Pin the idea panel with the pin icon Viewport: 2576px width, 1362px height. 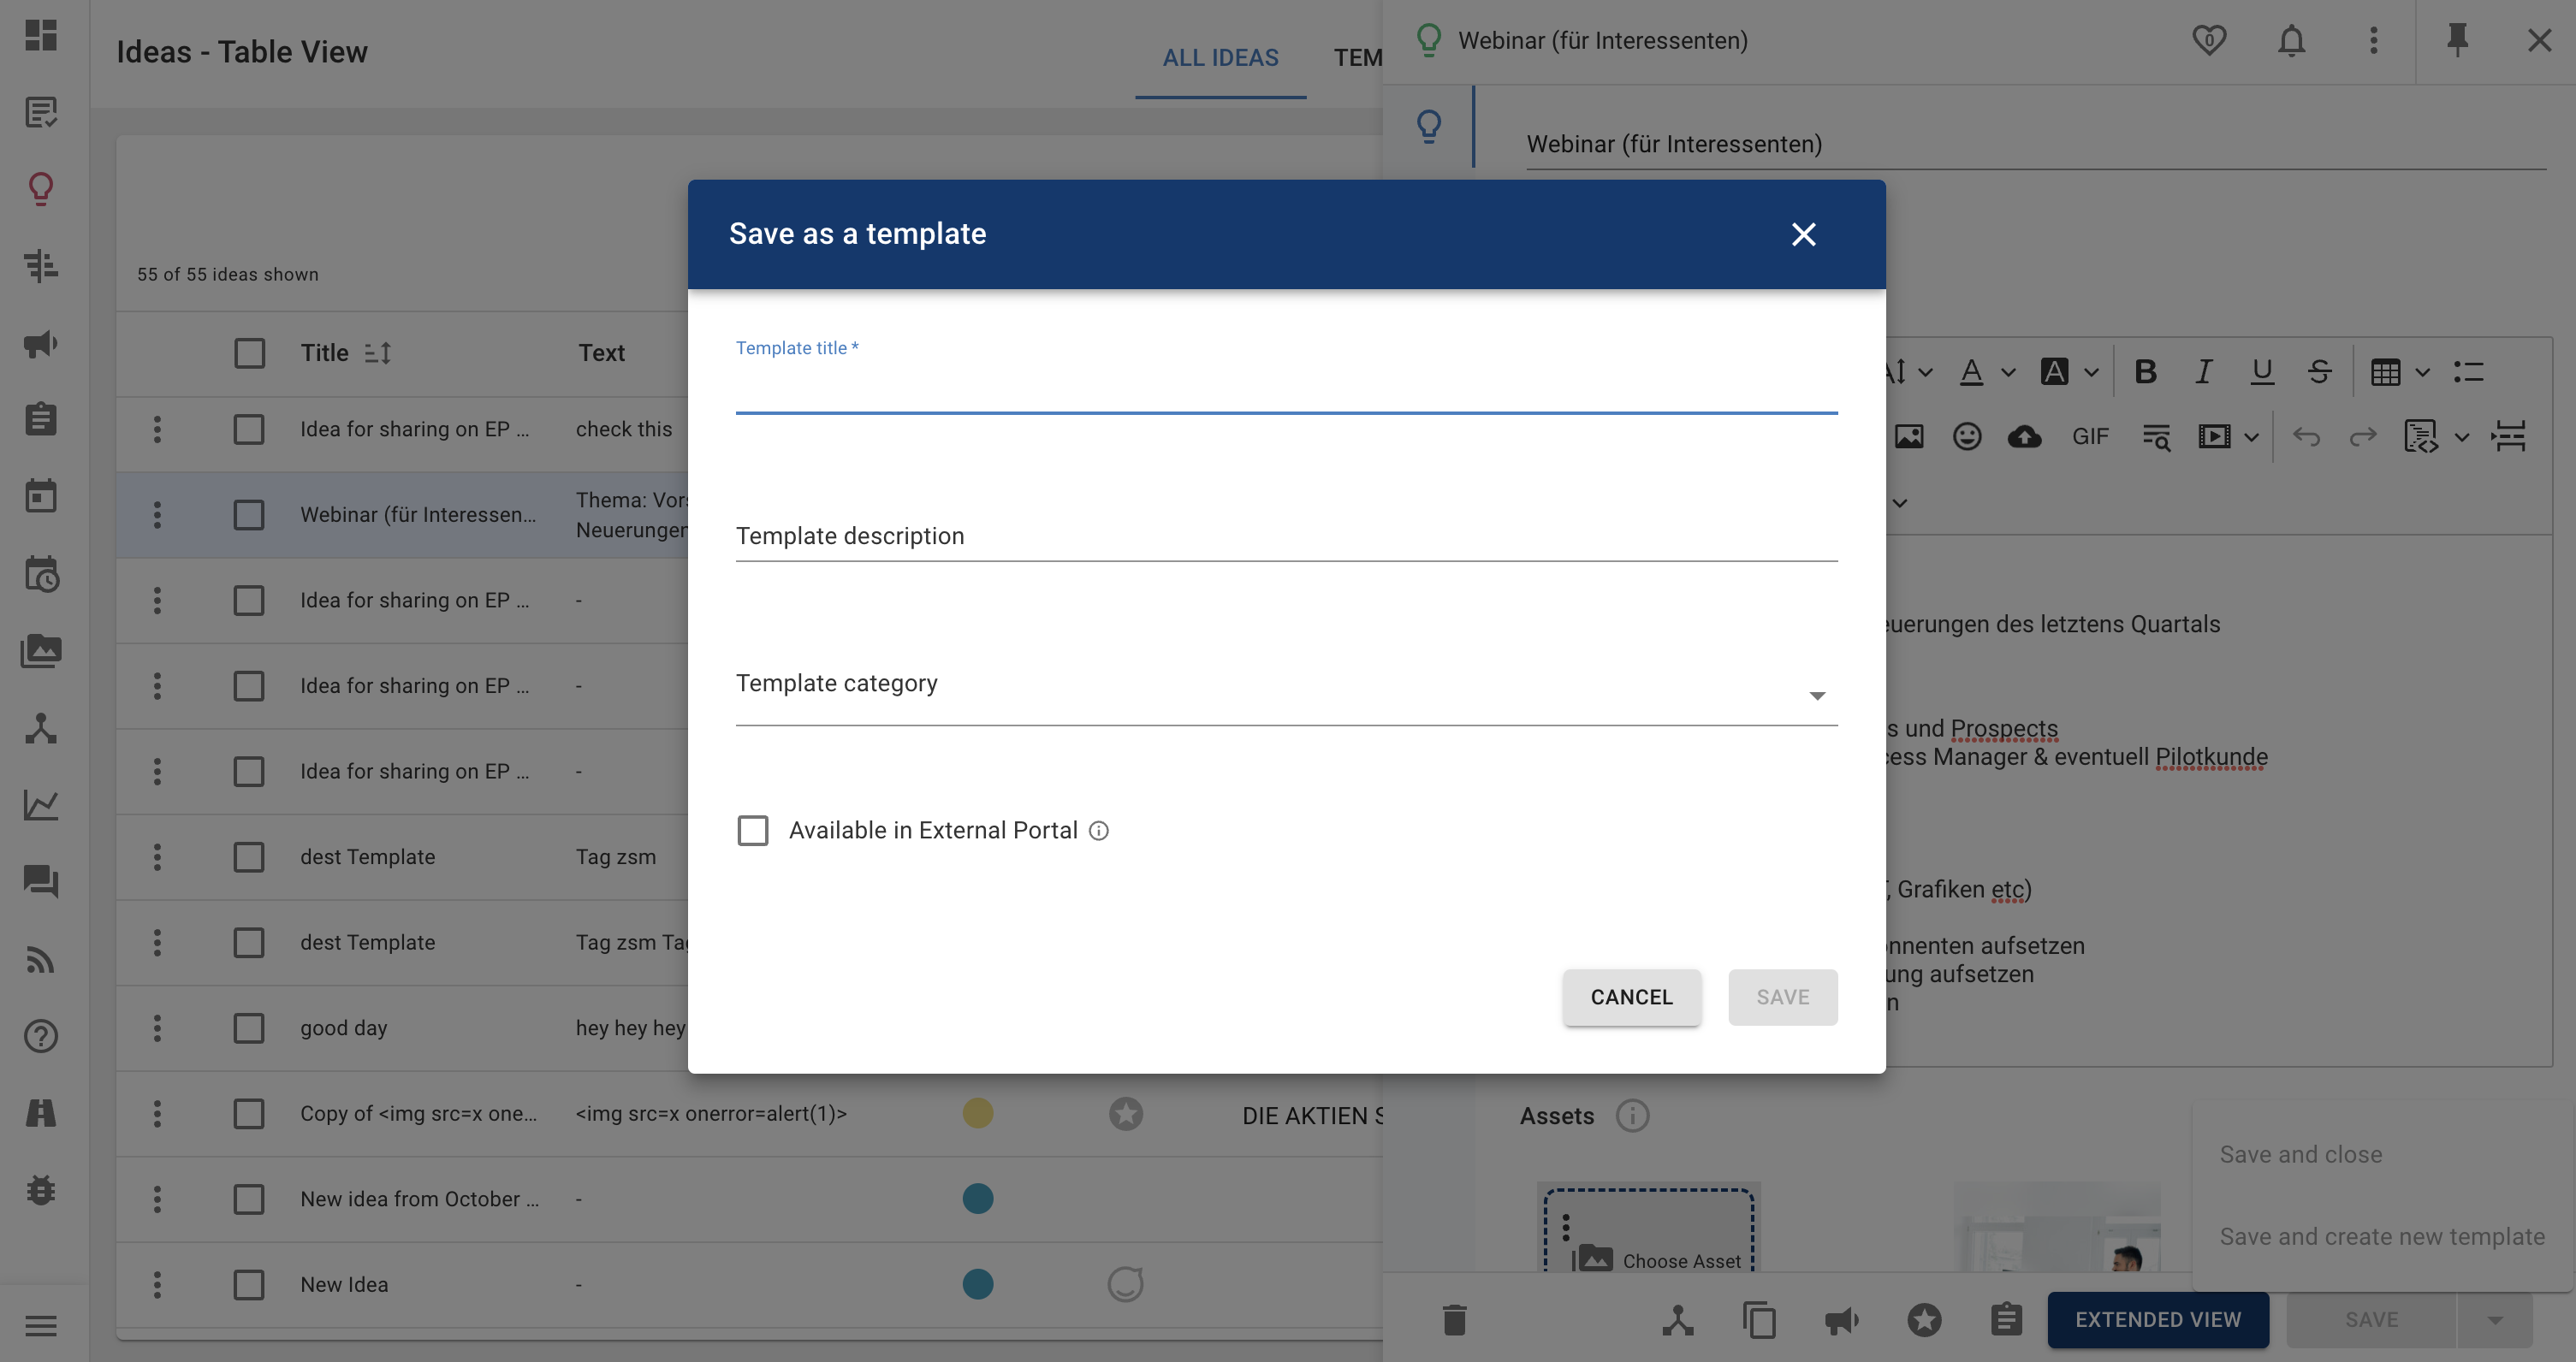2457,40
